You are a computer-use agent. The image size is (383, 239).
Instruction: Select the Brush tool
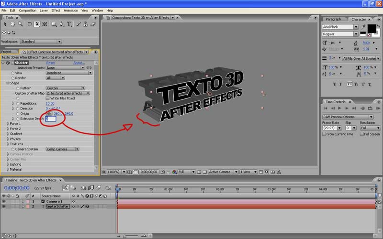point(78,24)
